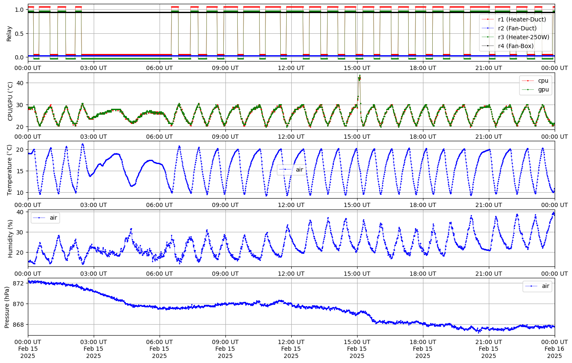
Task: Click the r3 (Heater-250W) legend label
Action: tap(523, 37)
